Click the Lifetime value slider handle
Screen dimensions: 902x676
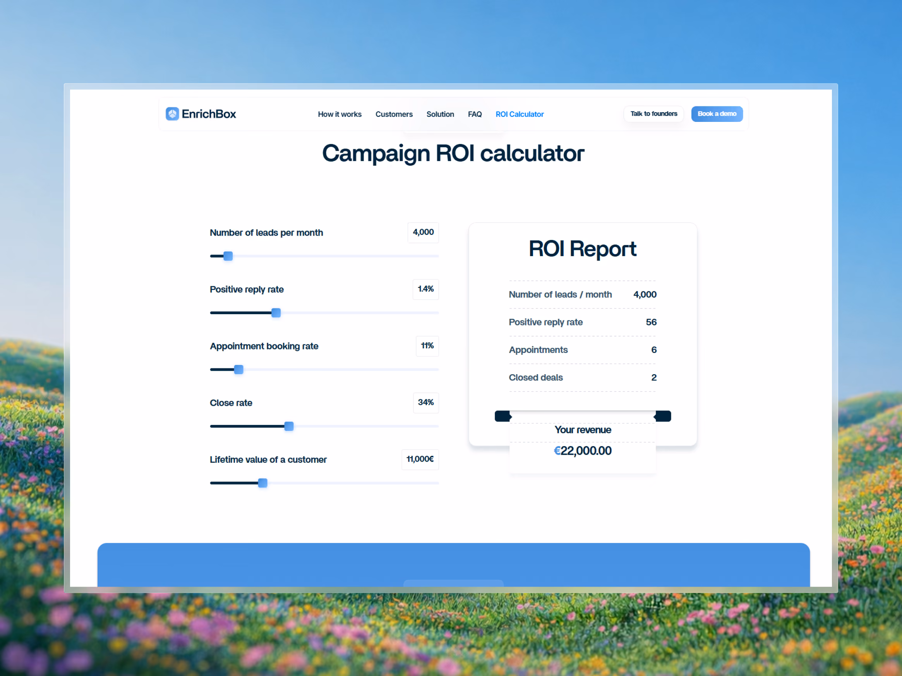pyautogui.click(x=262, y=483)
